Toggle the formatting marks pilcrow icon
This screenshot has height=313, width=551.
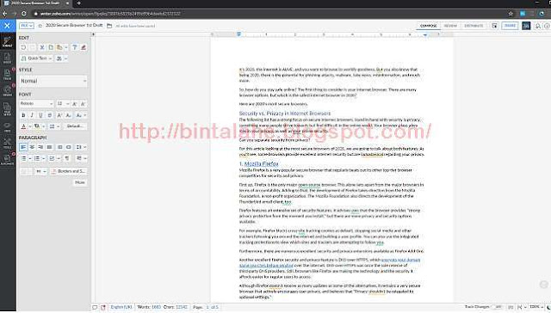point(67,158)
